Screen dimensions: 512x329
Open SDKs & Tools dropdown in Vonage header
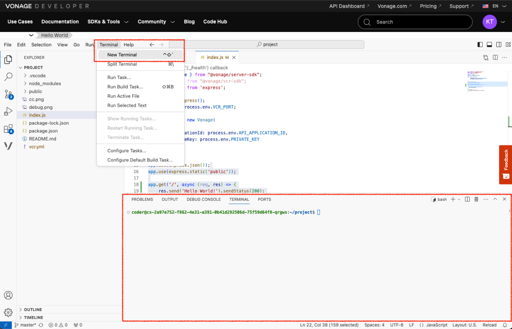108,22
